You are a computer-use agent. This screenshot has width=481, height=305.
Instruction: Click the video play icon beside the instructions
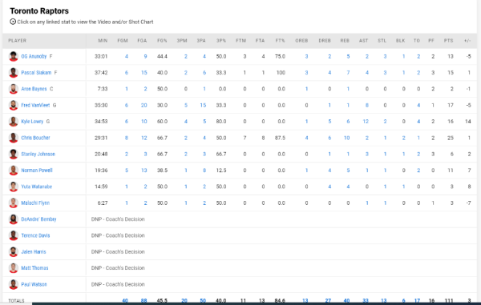[13, 22]
